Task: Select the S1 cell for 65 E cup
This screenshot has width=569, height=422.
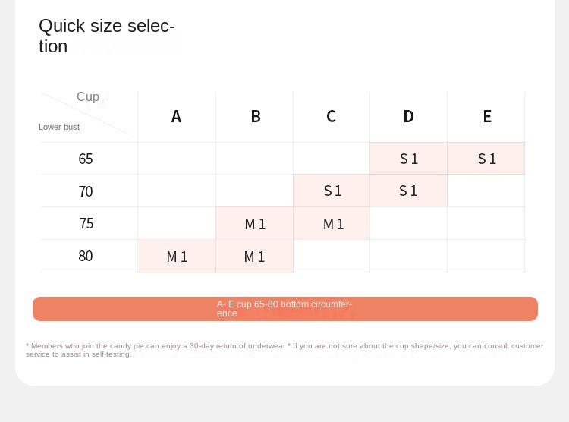Action: click(x=486, y=159)
